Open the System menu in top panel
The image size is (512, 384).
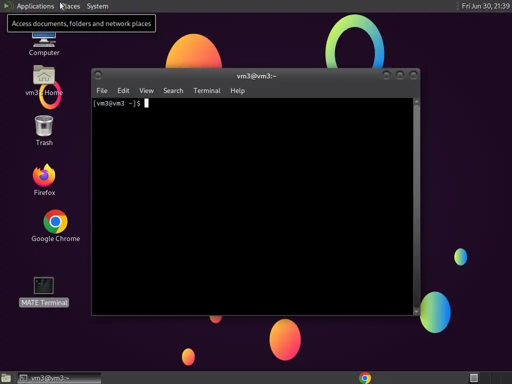click(97, 6)
